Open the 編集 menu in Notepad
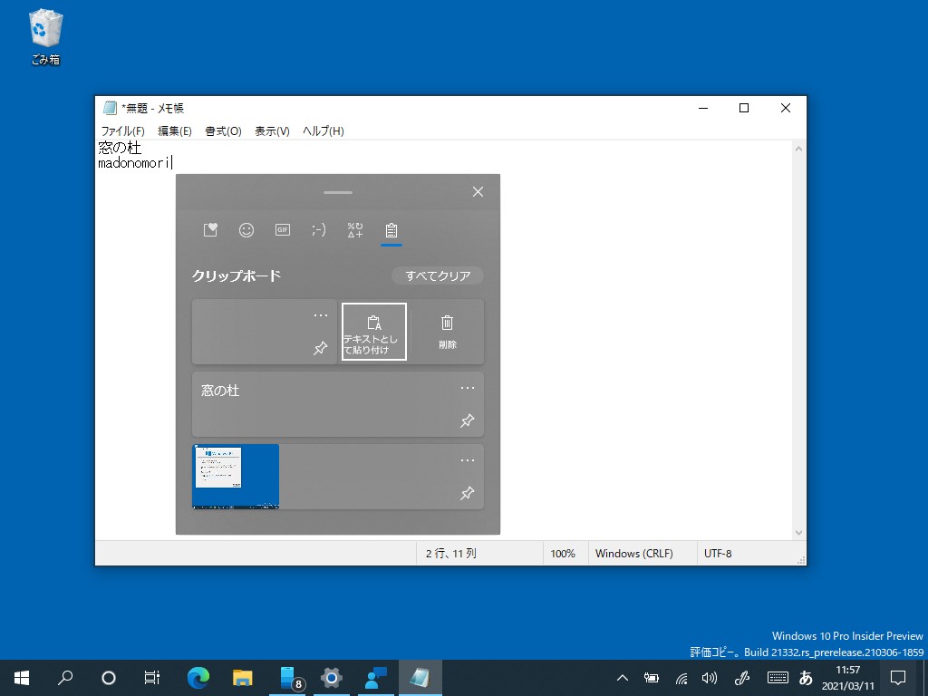 tap(173, 130)
